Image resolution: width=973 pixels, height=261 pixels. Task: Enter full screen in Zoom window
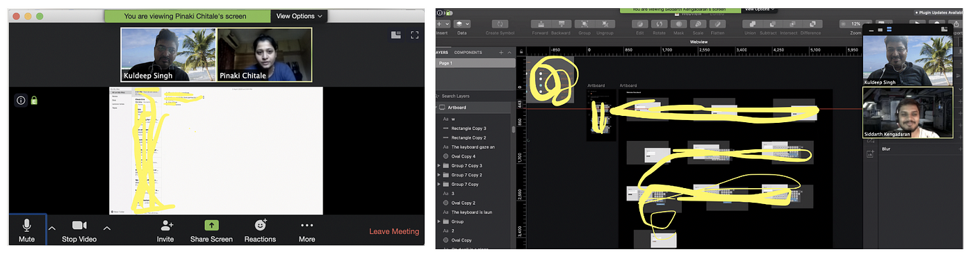pos(415,34)
